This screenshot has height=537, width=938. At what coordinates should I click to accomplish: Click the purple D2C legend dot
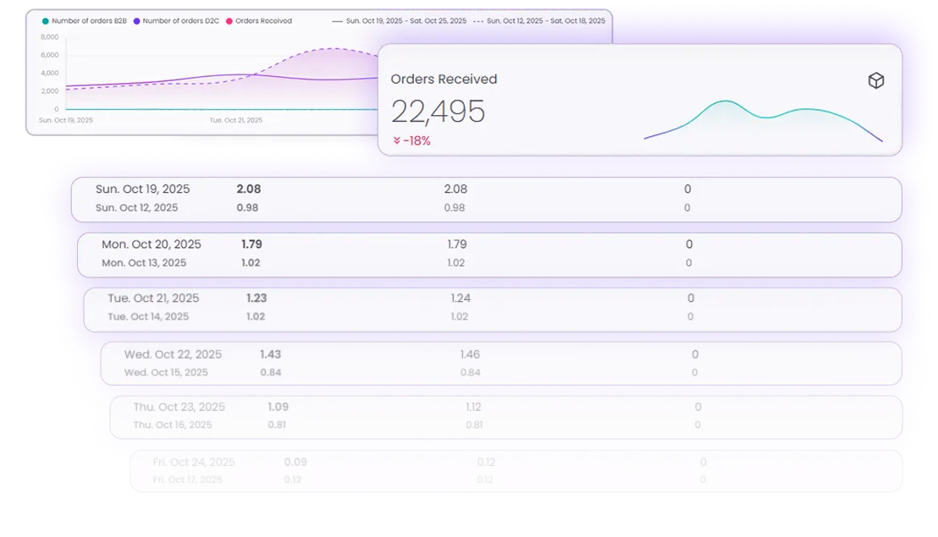[137, 20]
